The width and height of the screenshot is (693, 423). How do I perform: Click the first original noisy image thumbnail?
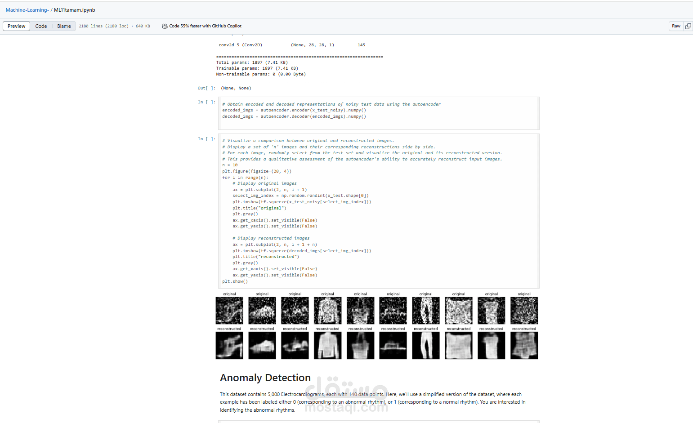229,310
